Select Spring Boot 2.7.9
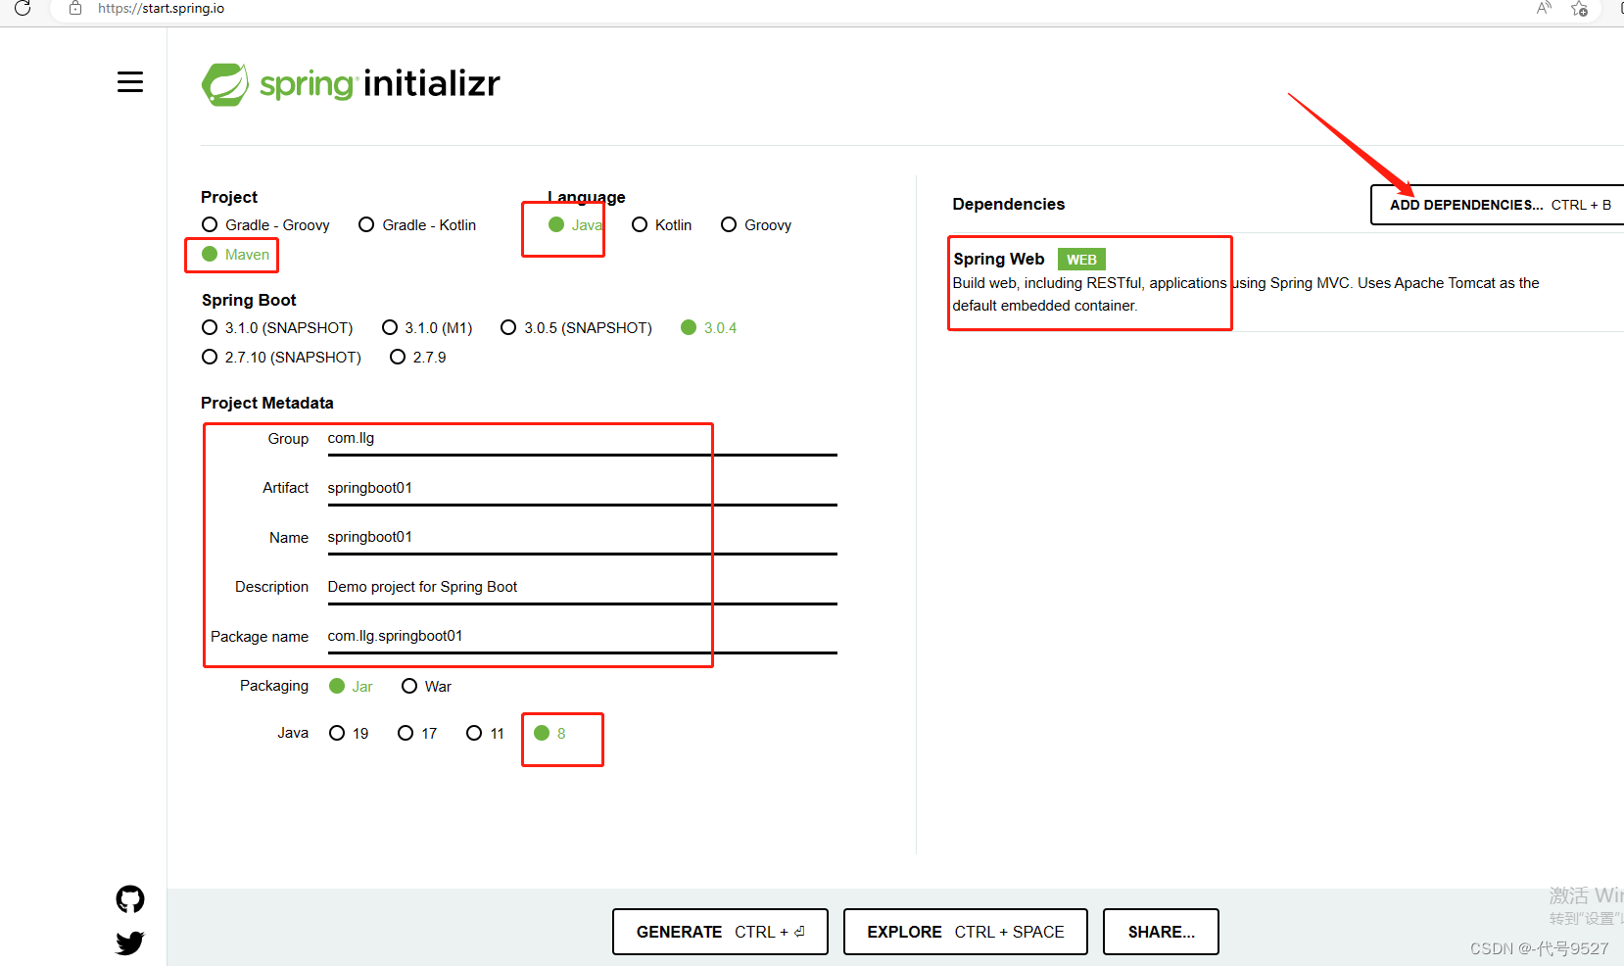Screen dimensions: 1624x966 click(x=418, y=358)
